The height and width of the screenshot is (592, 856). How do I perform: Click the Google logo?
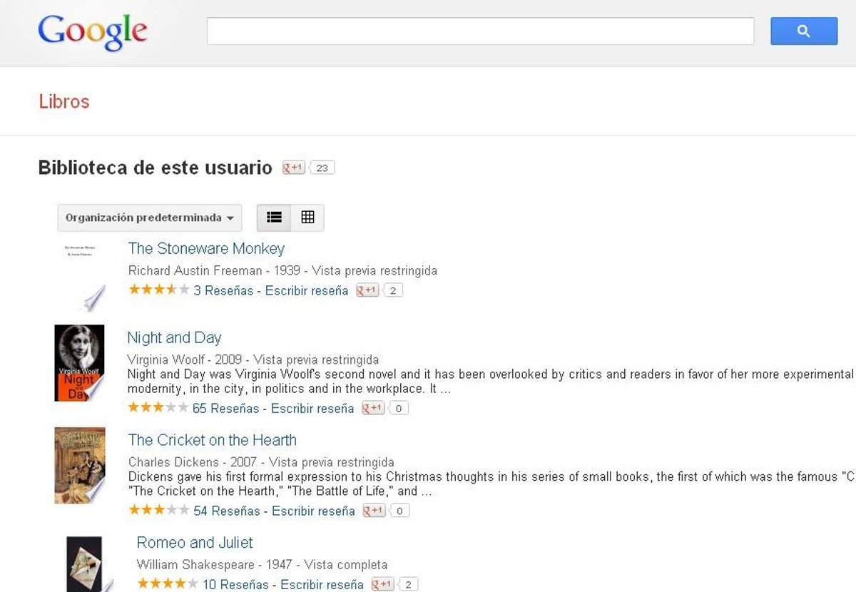[x=93, y=32]
